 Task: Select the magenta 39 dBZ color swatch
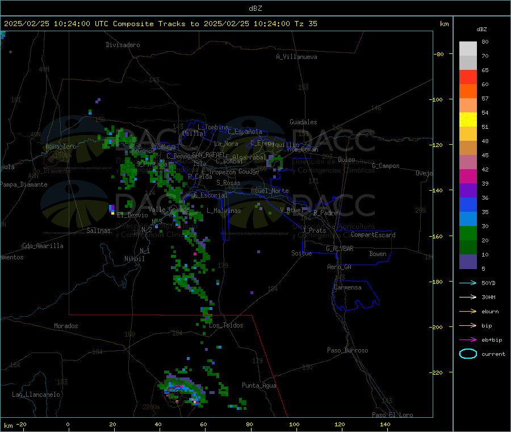pyautogui.click(x=468, y=176)
